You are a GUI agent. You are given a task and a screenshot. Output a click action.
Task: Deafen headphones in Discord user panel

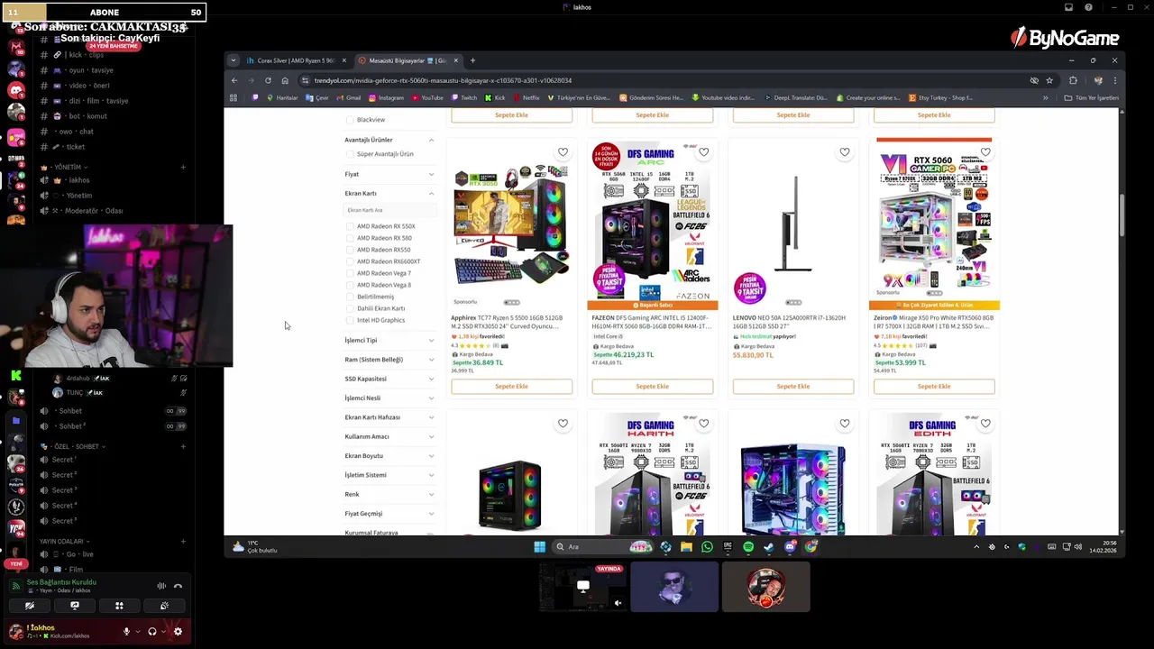151,631
